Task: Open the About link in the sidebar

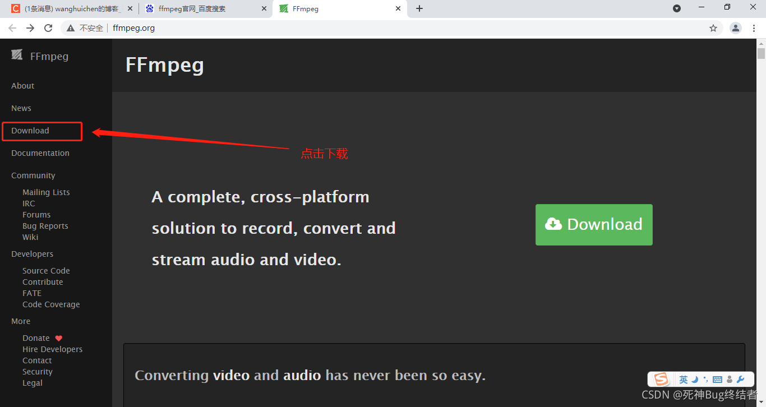Action: pos(23,86)
